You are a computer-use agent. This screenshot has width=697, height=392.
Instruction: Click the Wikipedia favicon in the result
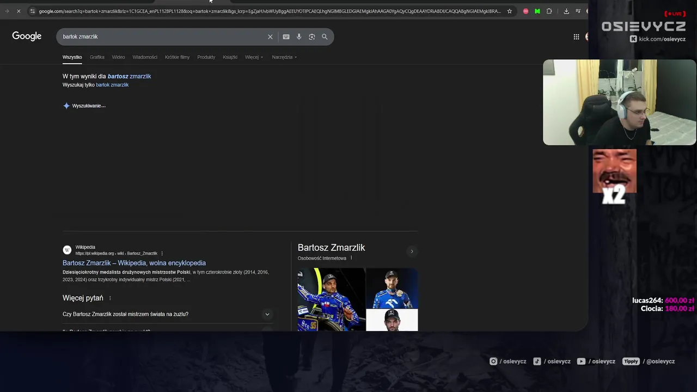[x=67, y=250]
